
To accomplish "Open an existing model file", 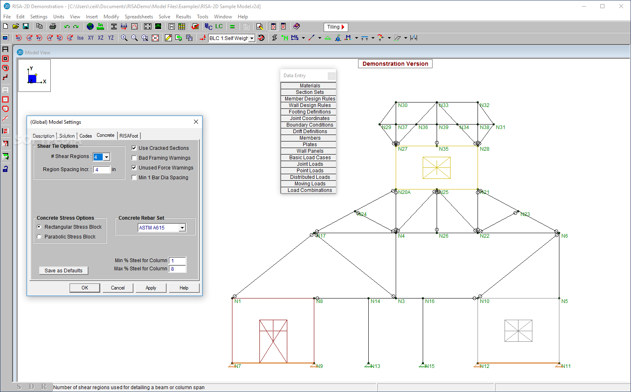I will (x=16, y=27).
